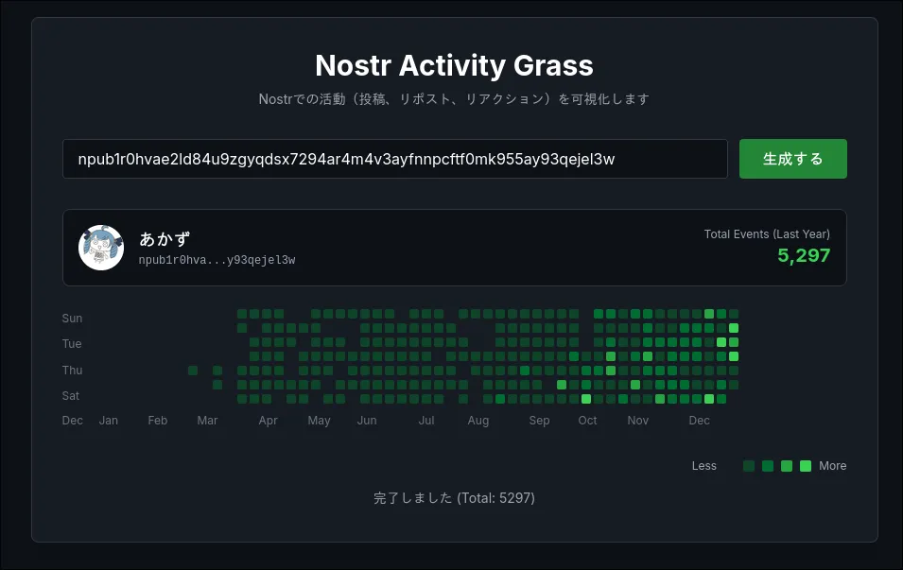This screenshot has height=570, width=903.
Task: Click the 5,297 total events count
Action: [x=804, y=255]
